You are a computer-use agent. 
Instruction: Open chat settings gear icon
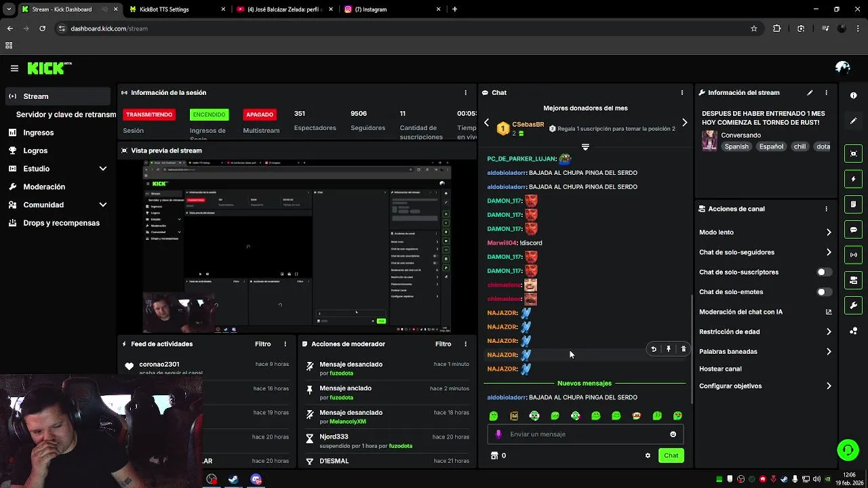648,455
